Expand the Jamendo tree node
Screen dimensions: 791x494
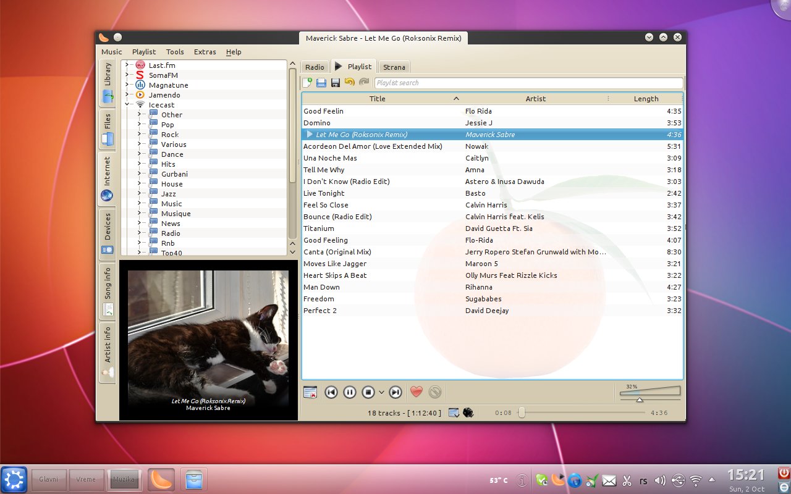[x=127, y=94]
